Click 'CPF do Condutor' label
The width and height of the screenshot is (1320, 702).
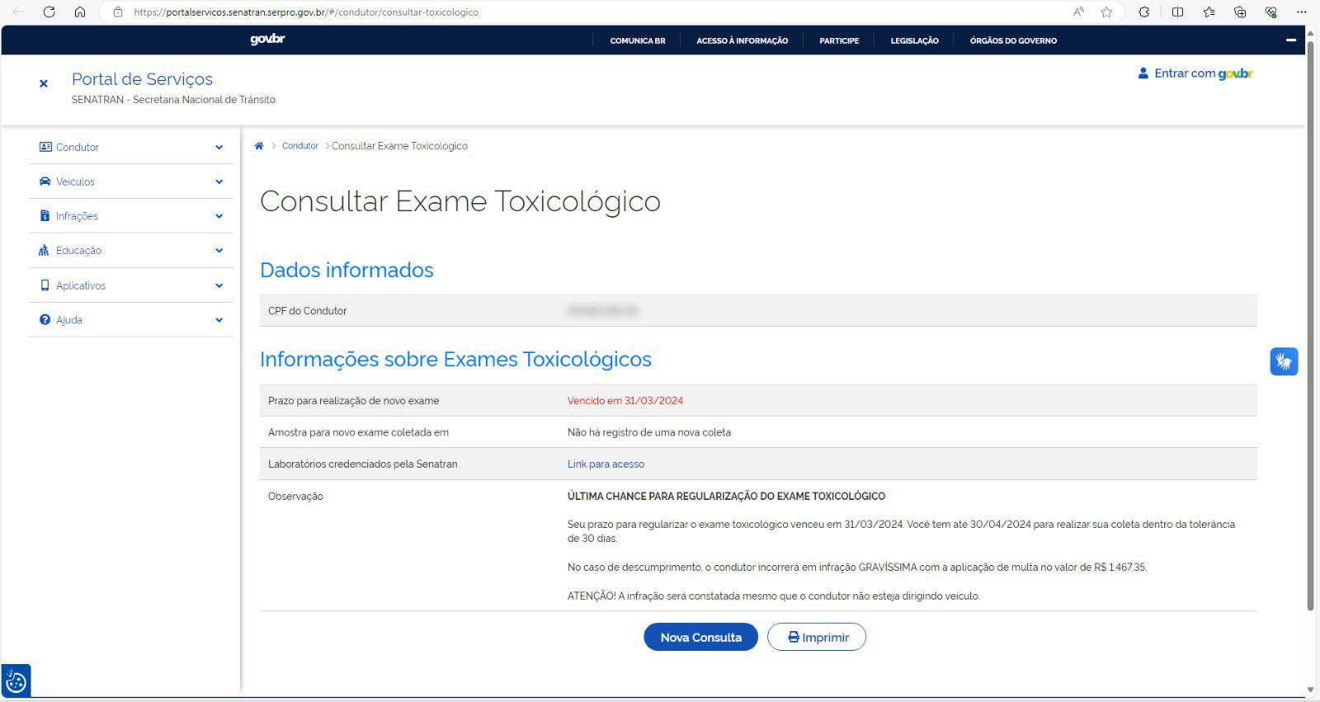tap(307, 311)
